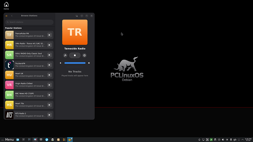Open the TF logo of TrancePulse FM
This screenshot has height=142, width=253.
point(10,35)
